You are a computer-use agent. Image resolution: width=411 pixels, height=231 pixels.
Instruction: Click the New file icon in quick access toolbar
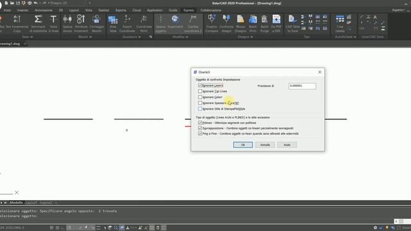(x=6, y=3)
